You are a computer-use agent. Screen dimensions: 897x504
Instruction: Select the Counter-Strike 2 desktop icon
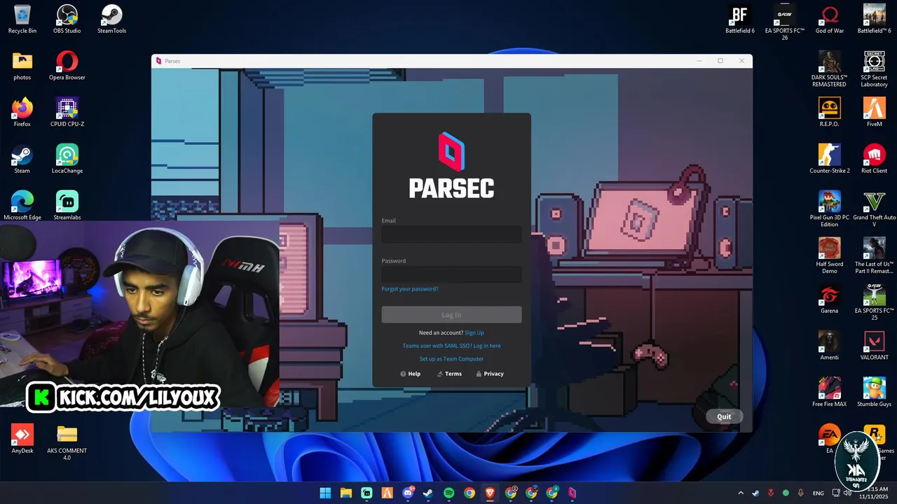coord(830,159)
